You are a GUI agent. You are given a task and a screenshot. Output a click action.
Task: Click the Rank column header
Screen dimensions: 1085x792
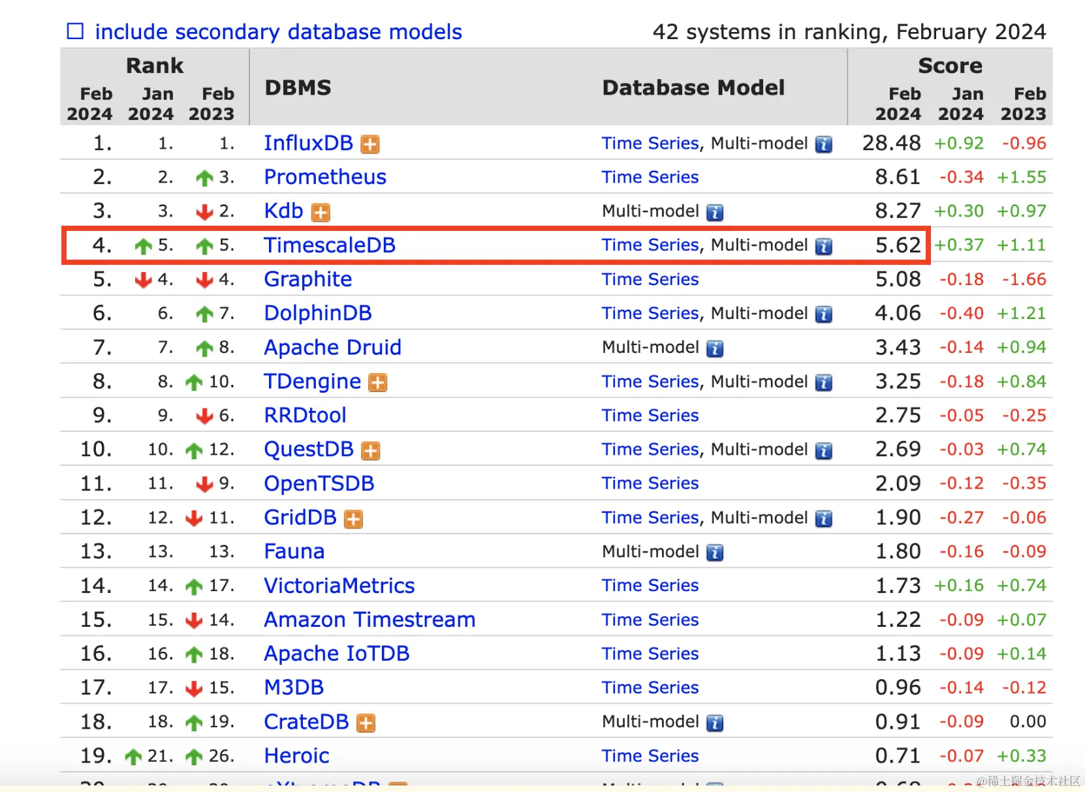155,65
